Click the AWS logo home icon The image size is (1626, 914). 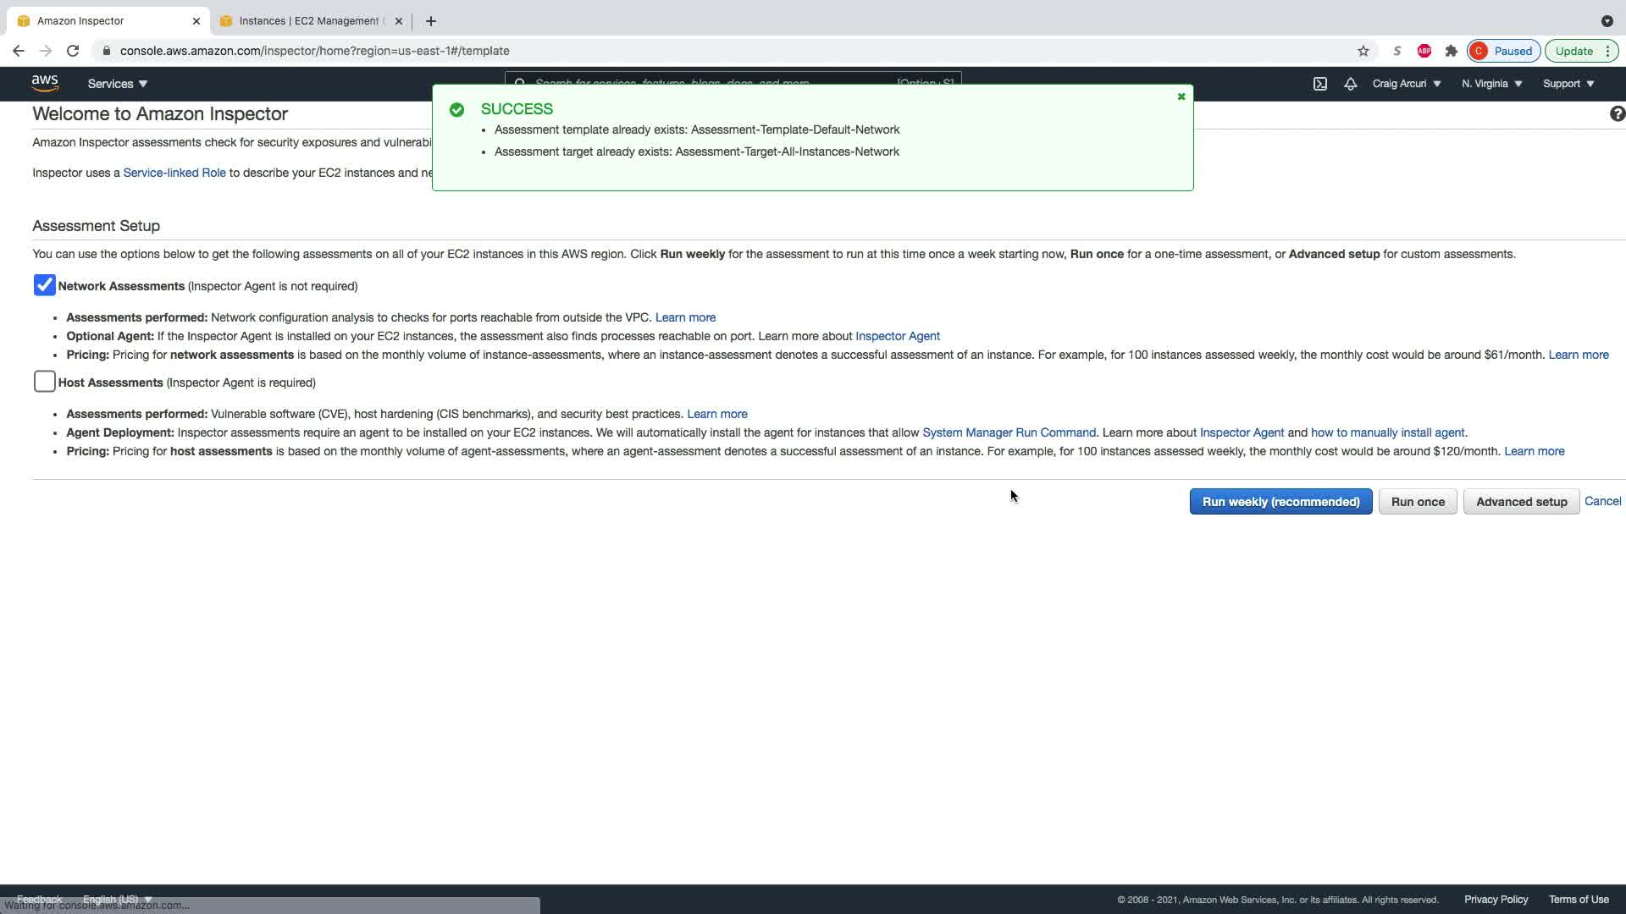45,83
